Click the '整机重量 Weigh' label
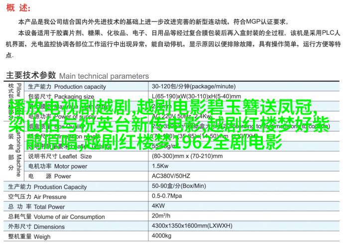Screen dimensions: 347x245 point(29,237)
